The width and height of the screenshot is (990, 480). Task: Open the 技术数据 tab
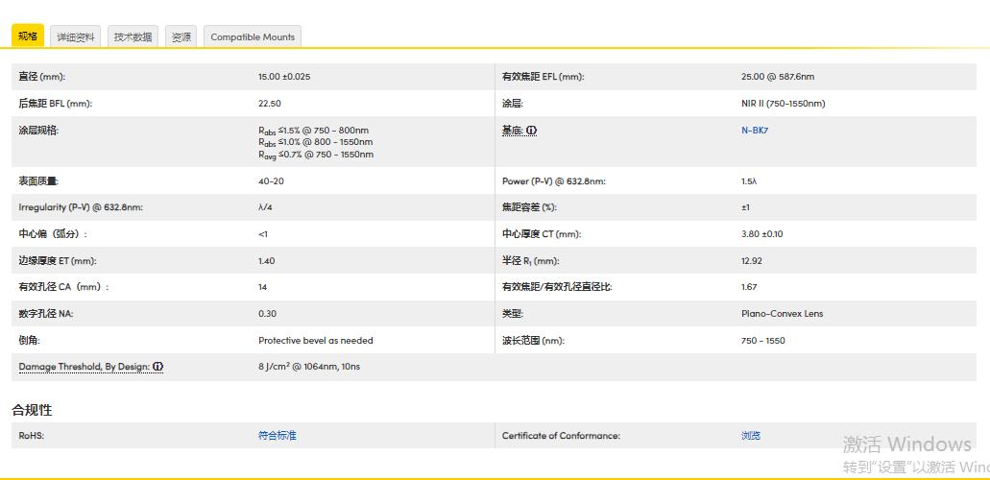coord(133,37)
